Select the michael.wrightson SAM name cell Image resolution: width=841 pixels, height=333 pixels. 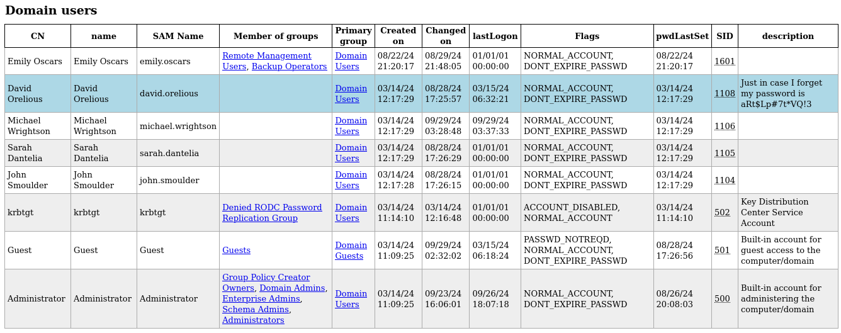coord(178,127)
